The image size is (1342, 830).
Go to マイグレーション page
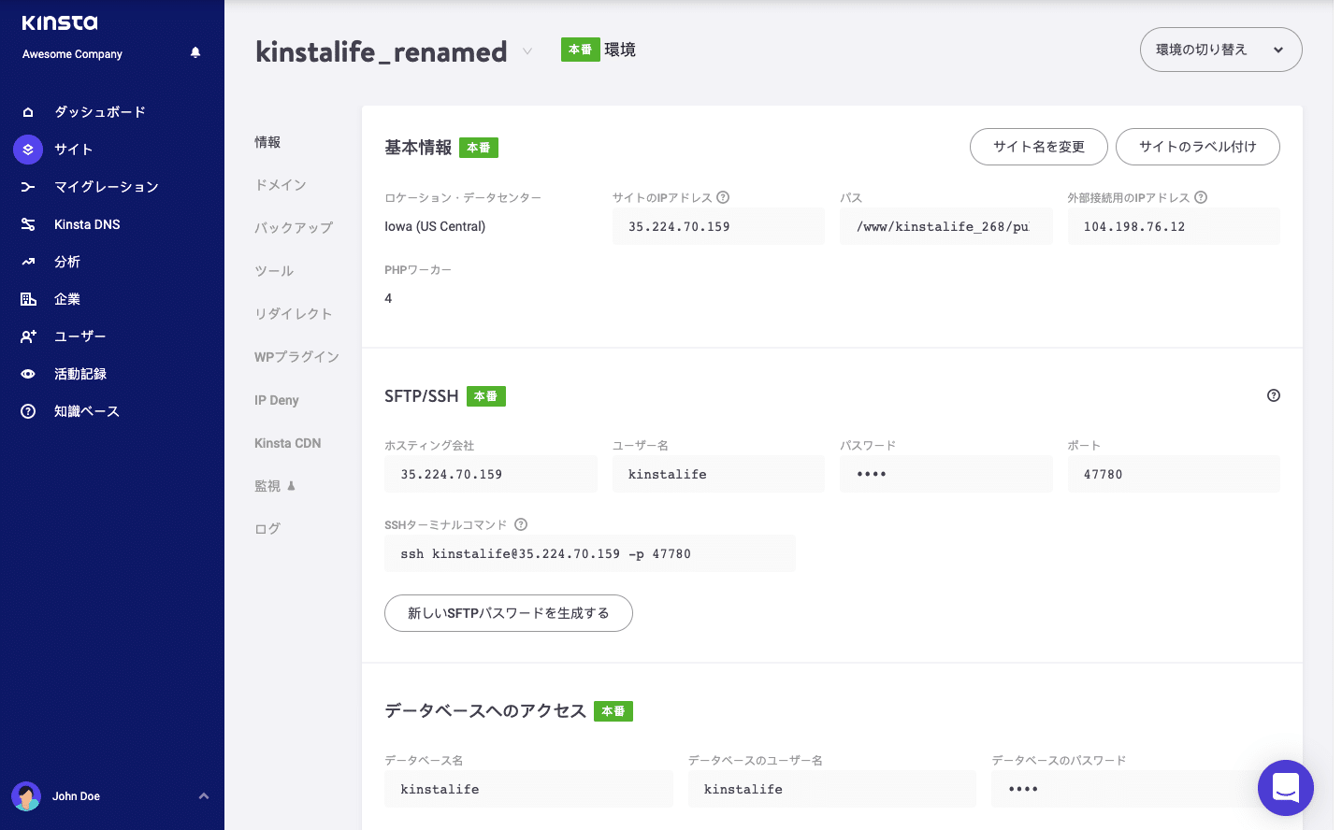tap(107, 187)
